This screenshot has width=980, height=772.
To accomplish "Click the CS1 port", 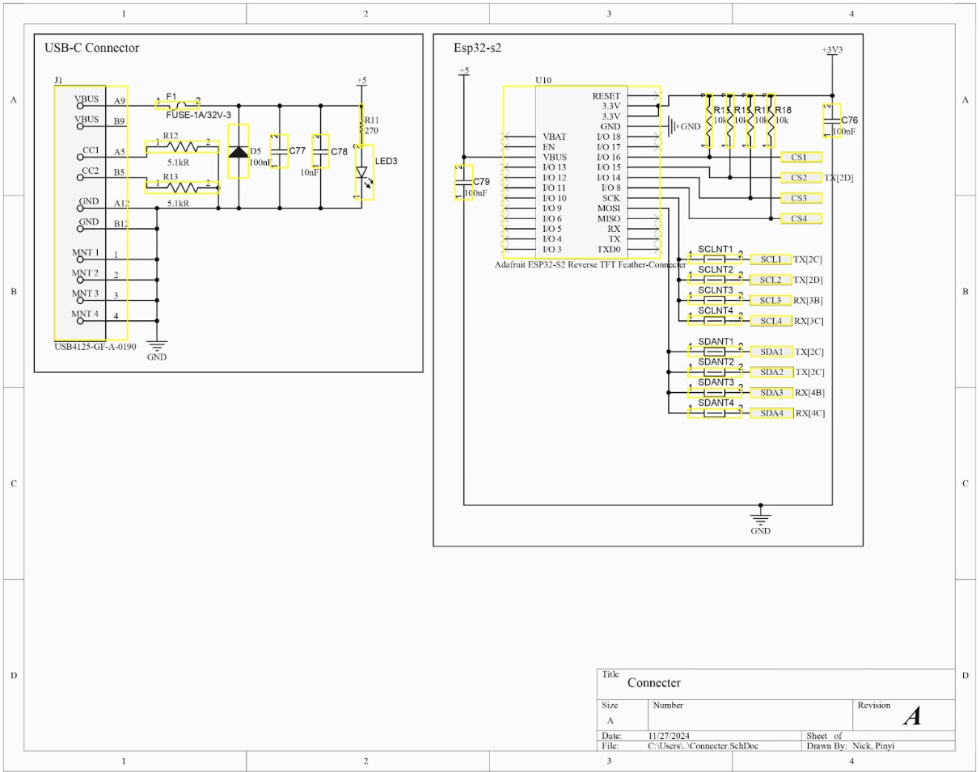I will coord(801,157).
